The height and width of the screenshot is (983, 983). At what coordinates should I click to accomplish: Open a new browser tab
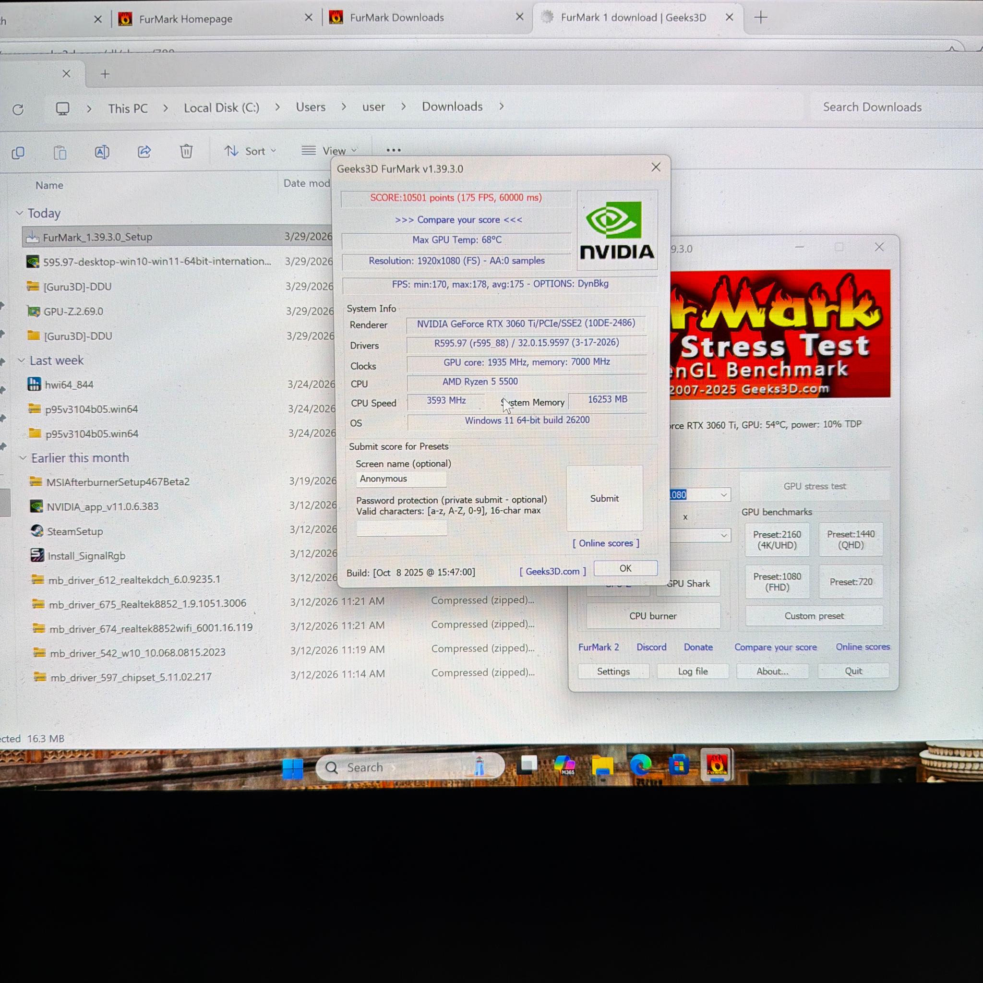(761, 18)
